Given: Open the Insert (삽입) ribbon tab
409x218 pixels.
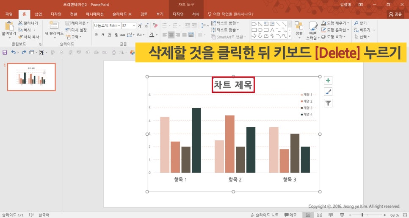Looking at the screenshot, I should point(38,14).
